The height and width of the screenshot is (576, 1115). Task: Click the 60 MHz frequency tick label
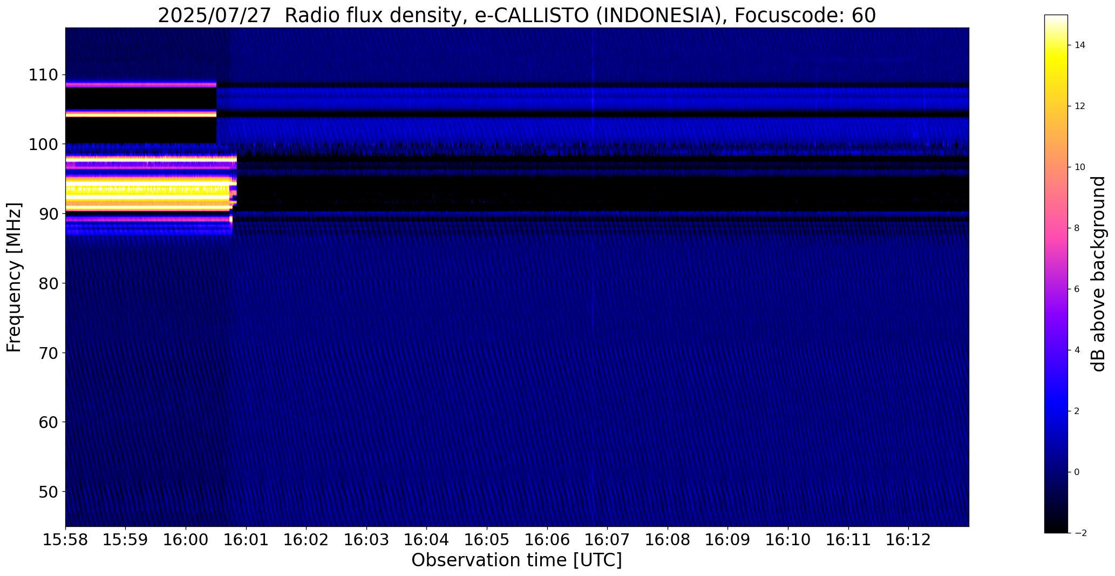[x=49, y=422]
